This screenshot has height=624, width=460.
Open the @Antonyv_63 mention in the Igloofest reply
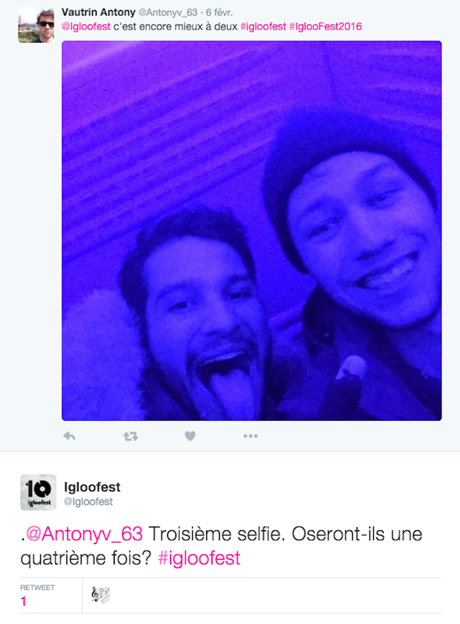pos(84,534)
